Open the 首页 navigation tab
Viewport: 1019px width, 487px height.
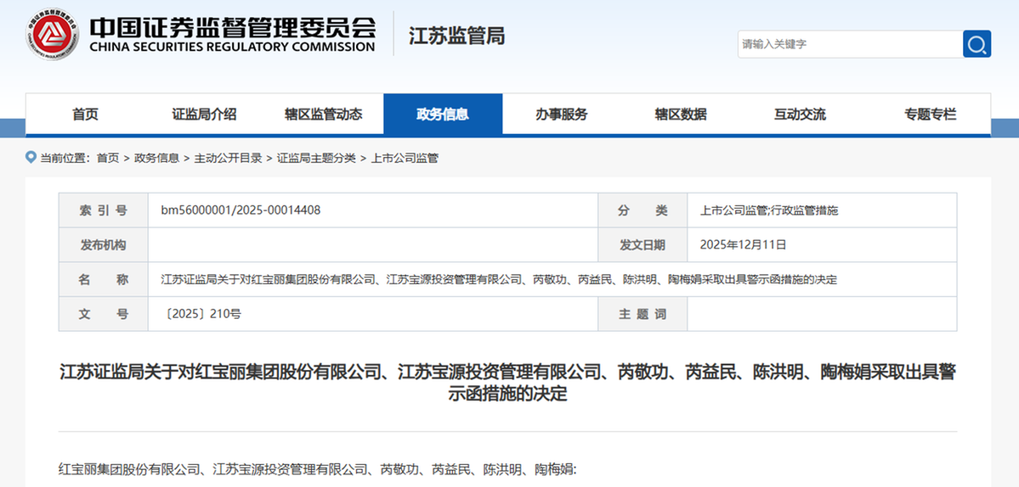85,115
